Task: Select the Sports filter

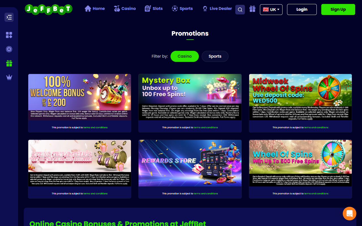Action: click(x=215, y=56)
